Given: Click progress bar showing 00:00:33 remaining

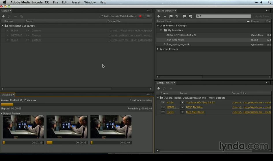Looking at the screenshot, I should 67,143.
